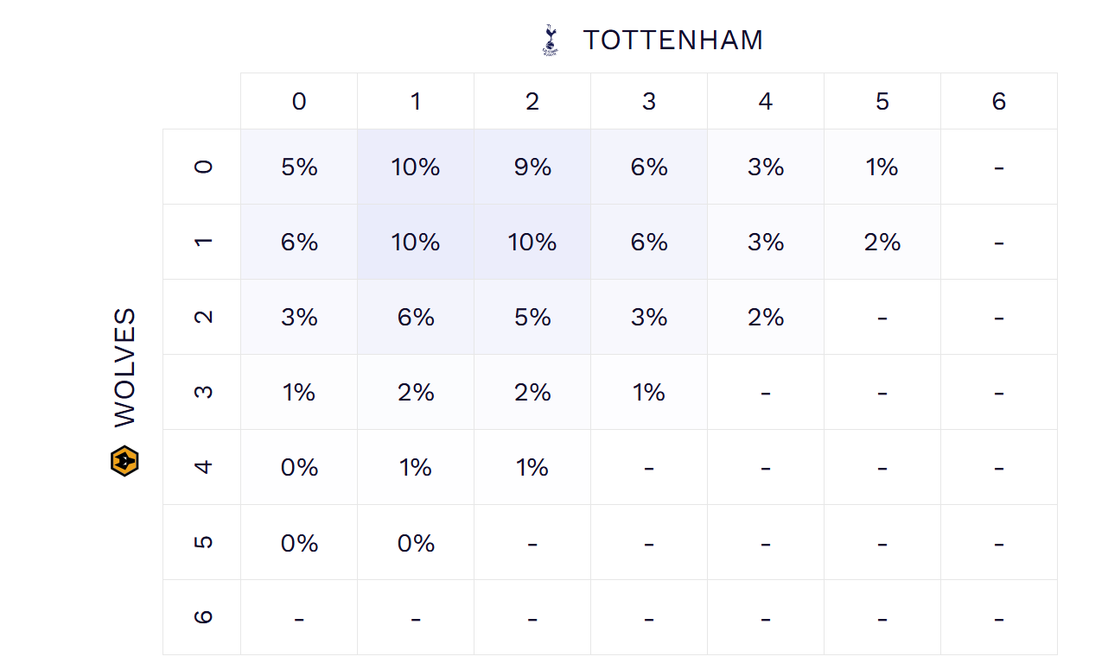Select Wolves goals row header 6
Image resolution: width=1108 pixels, height=669 pixels.
click(x=202, y=617)
